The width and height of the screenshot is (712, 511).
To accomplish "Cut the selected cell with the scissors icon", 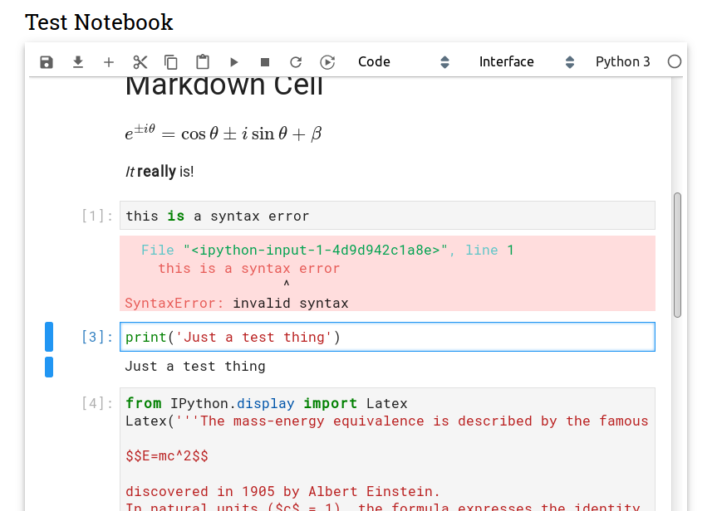I will 140,62.
